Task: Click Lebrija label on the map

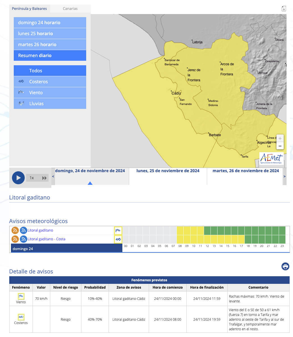Action: click(x=197, y=42)
